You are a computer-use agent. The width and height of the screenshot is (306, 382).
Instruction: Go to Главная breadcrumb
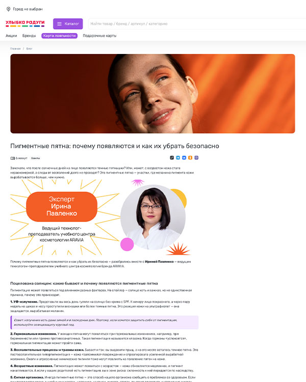coord(15,49)
